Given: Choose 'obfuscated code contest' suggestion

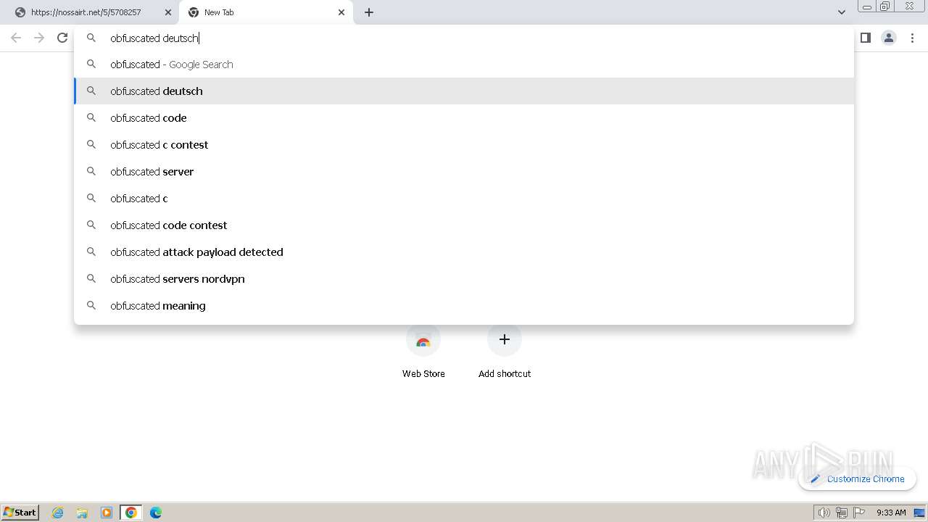Looking at the screenshot, I should pos(464,225).
